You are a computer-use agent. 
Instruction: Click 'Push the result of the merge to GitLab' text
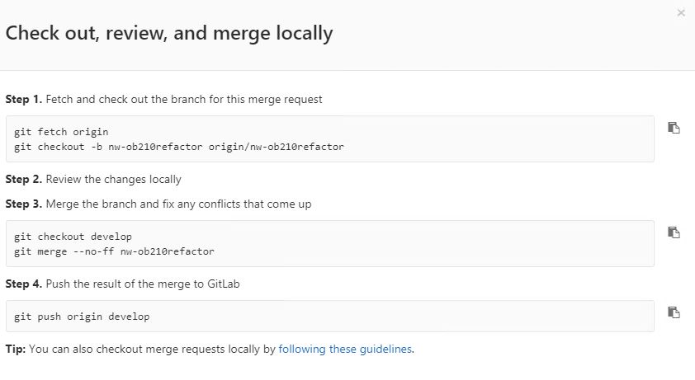click(x=143, y=284)
